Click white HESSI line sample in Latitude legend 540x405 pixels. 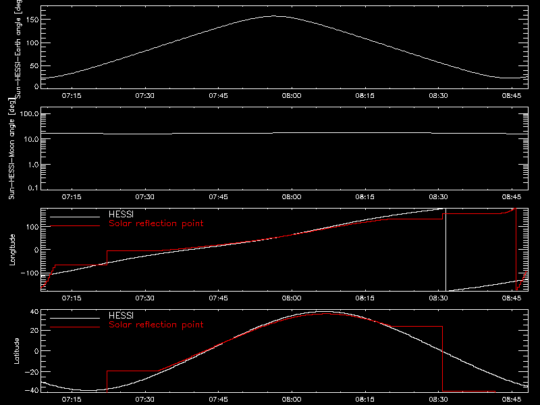click(x=75, y=318)
